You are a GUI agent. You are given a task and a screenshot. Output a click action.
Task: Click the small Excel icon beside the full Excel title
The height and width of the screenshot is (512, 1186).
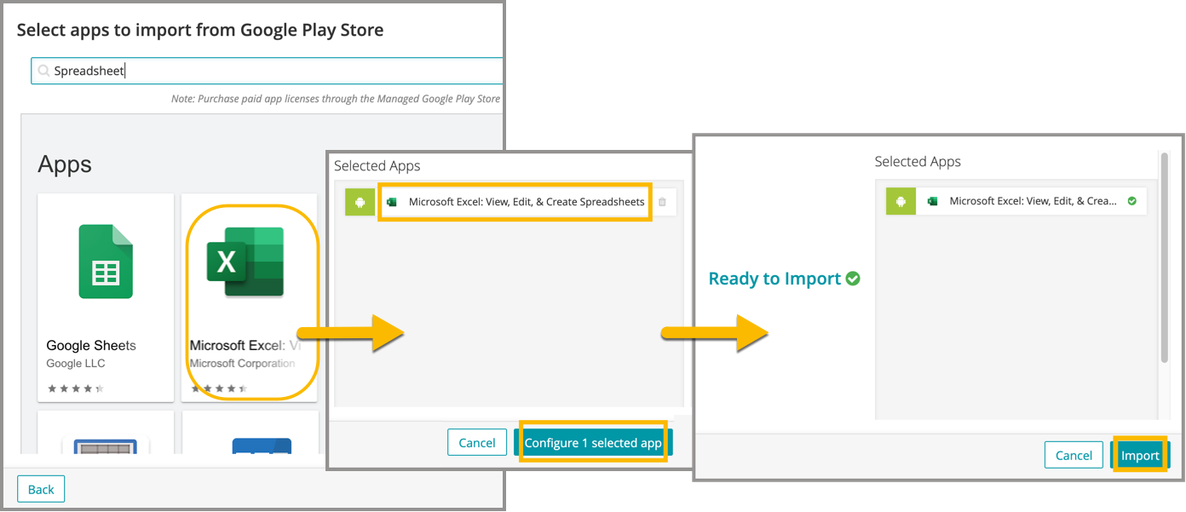[392, 202]
